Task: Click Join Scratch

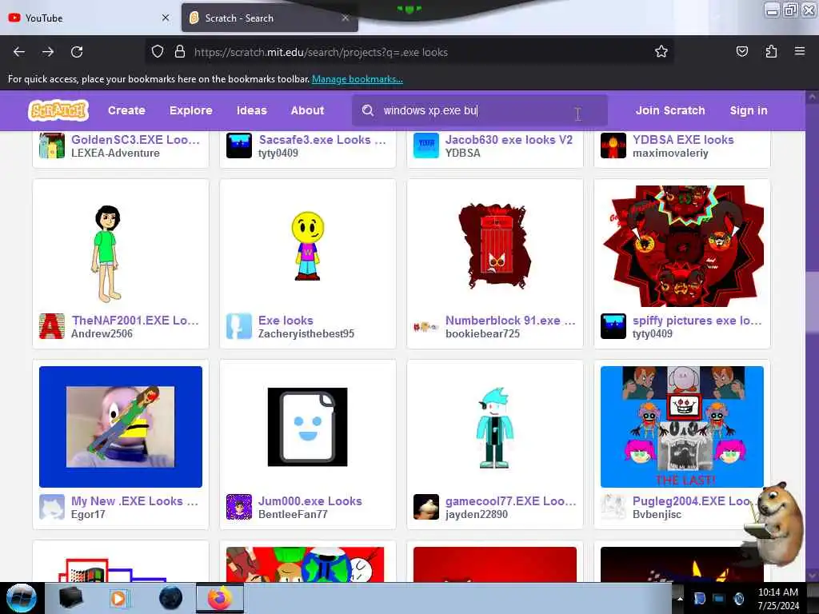Action: tap(670, 110)
